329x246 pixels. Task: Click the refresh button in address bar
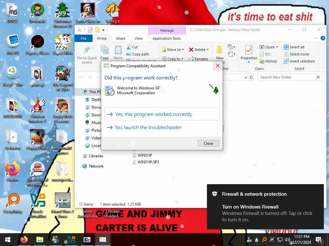tap(251, 78)
